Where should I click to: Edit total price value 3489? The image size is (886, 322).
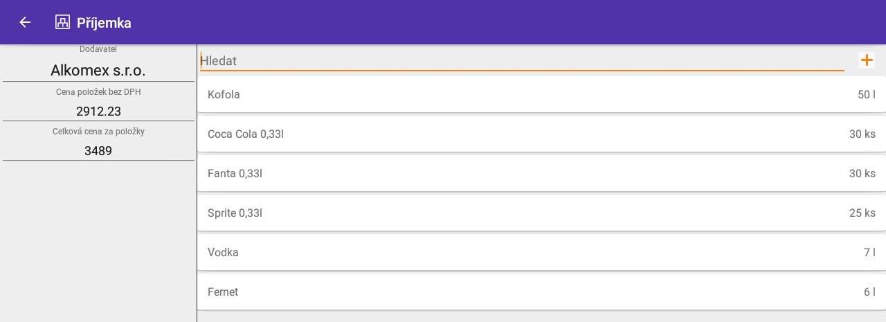click(x=98, y=150)
